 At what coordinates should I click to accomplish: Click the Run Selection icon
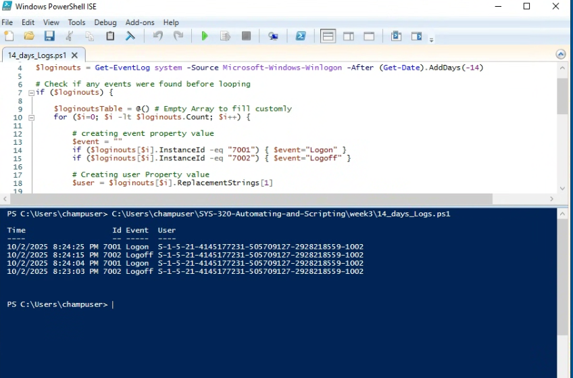pyautogui.click(x=226, y=36)
